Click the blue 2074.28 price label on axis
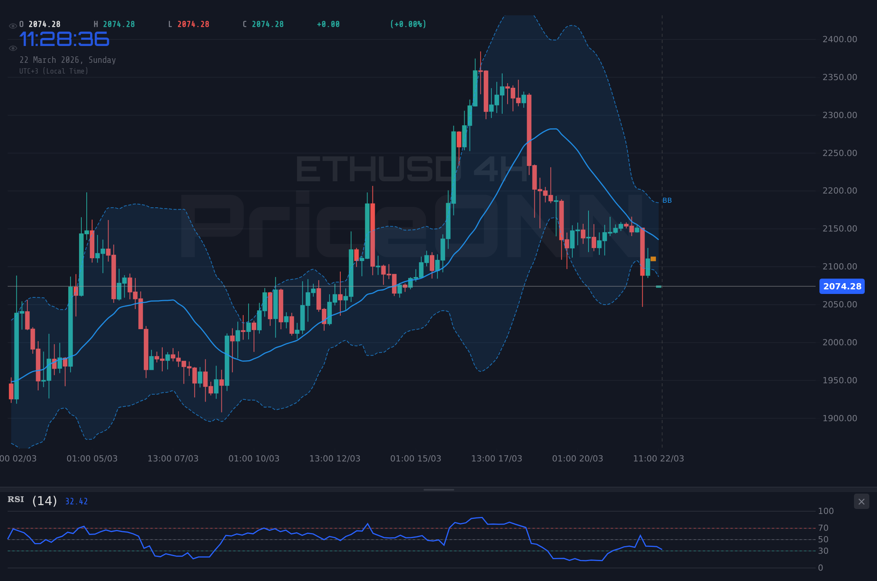Screen dimensions: 877x581 point(842,287)
